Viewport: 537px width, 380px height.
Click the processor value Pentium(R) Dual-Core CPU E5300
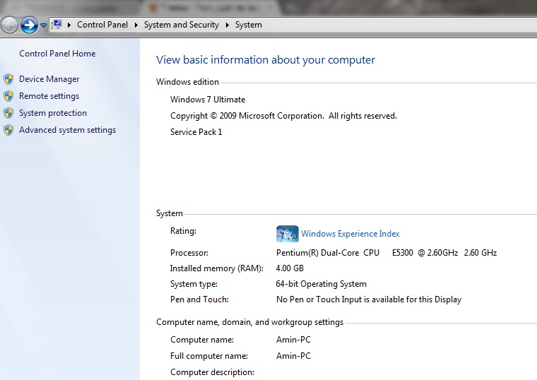[x=386, y=253]
